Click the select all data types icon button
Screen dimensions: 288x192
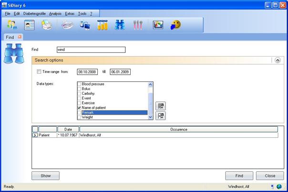click(160, 106)
